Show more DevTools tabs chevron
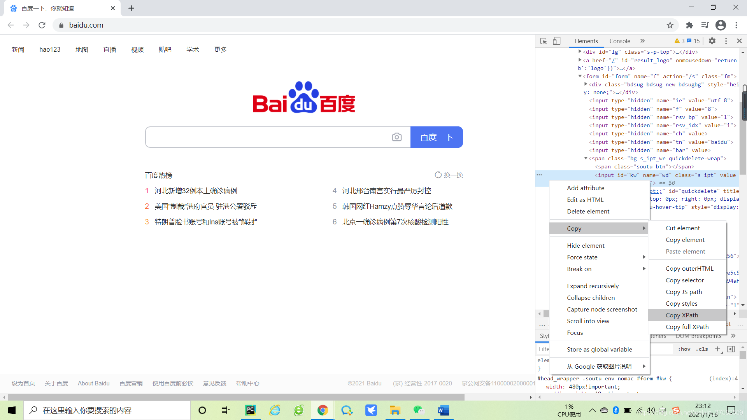Screen dimensions: 747x420 [642, 41]
